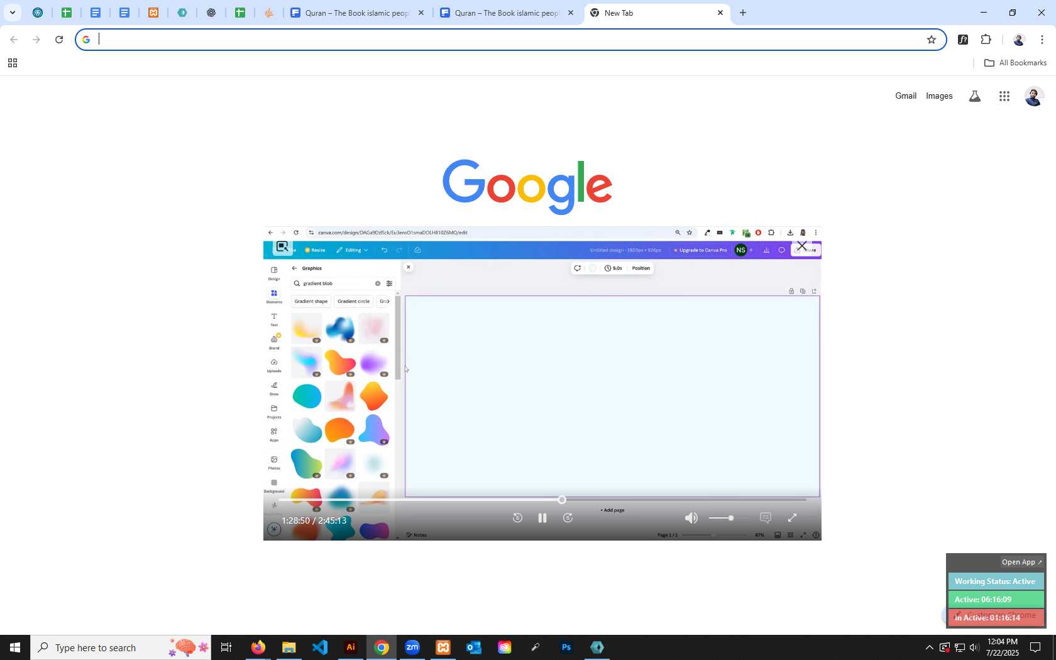
Task: Click Open App in tracker widget
Action: (x=1021, y=562)
